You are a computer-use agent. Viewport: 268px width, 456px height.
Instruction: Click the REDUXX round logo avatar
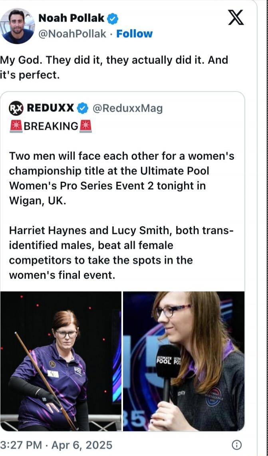[16, 109]
